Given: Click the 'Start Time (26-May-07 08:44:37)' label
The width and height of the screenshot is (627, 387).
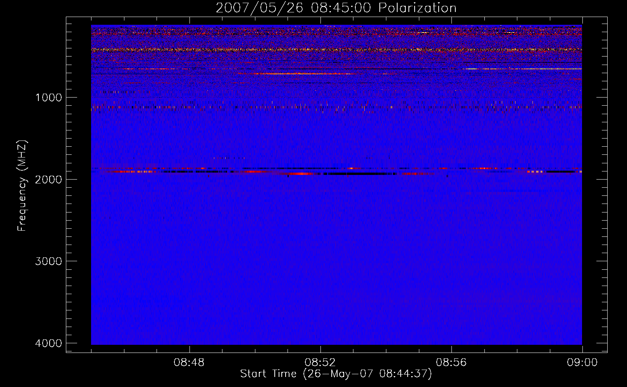Looking at the screenshot, I should (336, 374).
